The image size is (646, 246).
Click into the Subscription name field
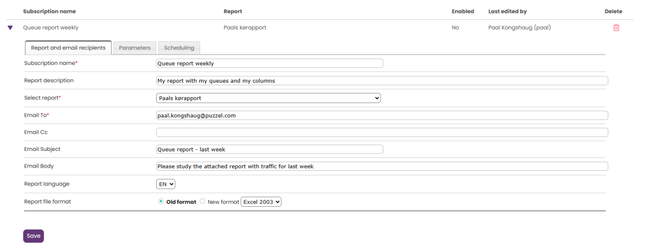click(x=270, y=63)
